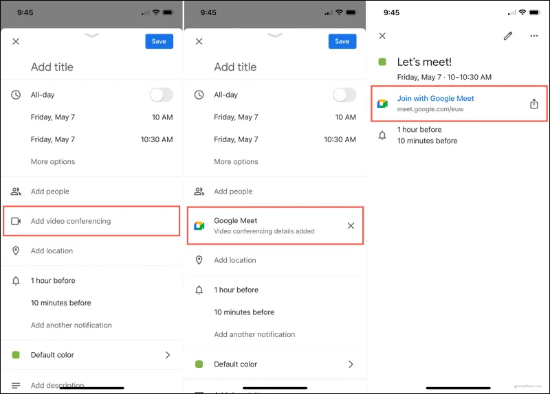Edit the 1 hour before notification, left screen
This screenshot has width=550, height=394.
[x=53, y=281]
